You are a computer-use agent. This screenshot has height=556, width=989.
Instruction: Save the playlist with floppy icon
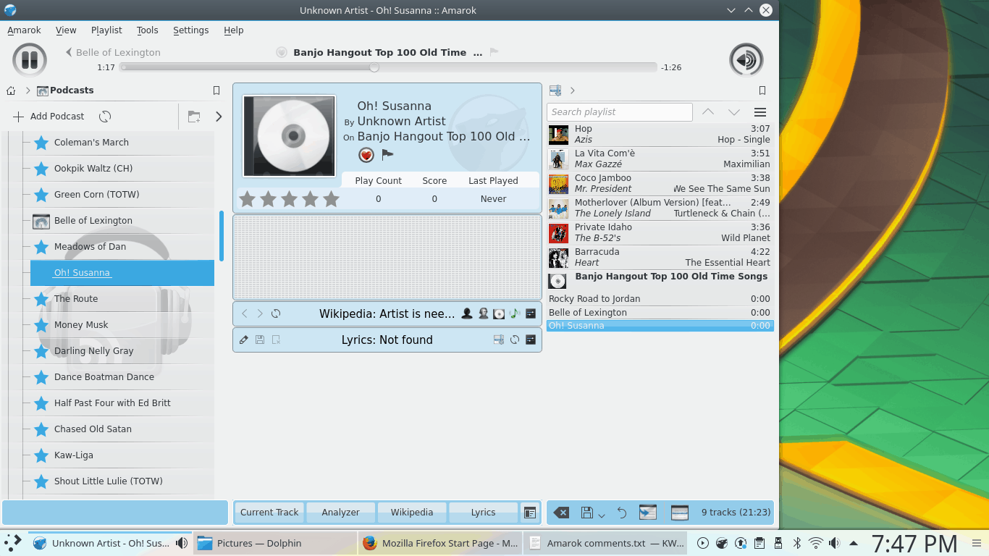pyautogui.click(x=587, y=513)
